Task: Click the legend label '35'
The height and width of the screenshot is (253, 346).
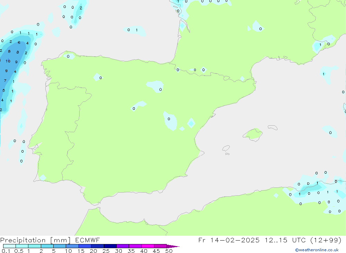Action: pyautogui.click(x=131, y=251)
